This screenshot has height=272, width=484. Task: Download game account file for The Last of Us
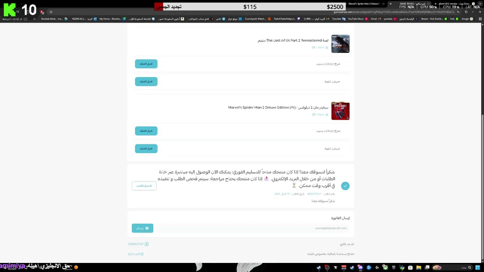(146, 82)
